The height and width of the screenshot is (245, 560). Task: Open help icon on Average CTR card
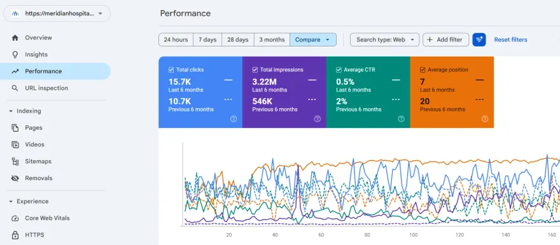[401, 119]
